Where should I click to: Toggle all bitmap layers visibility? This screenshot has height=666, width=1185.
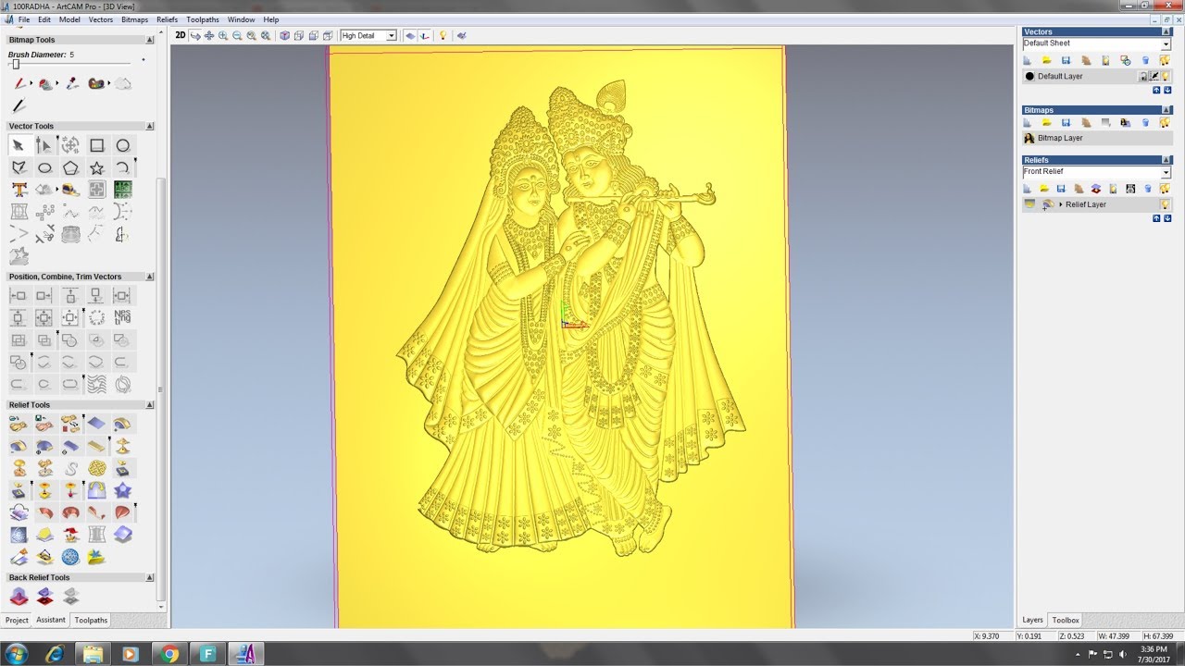click(1165, 122)
